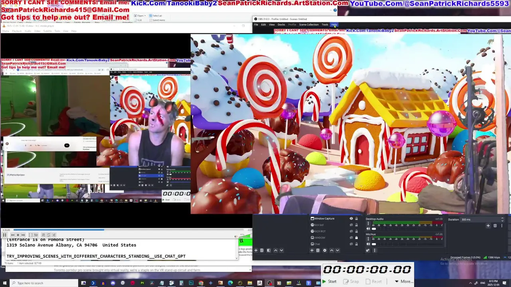Increase transition duration stepper
511x287 pixels.
[502, 218]
